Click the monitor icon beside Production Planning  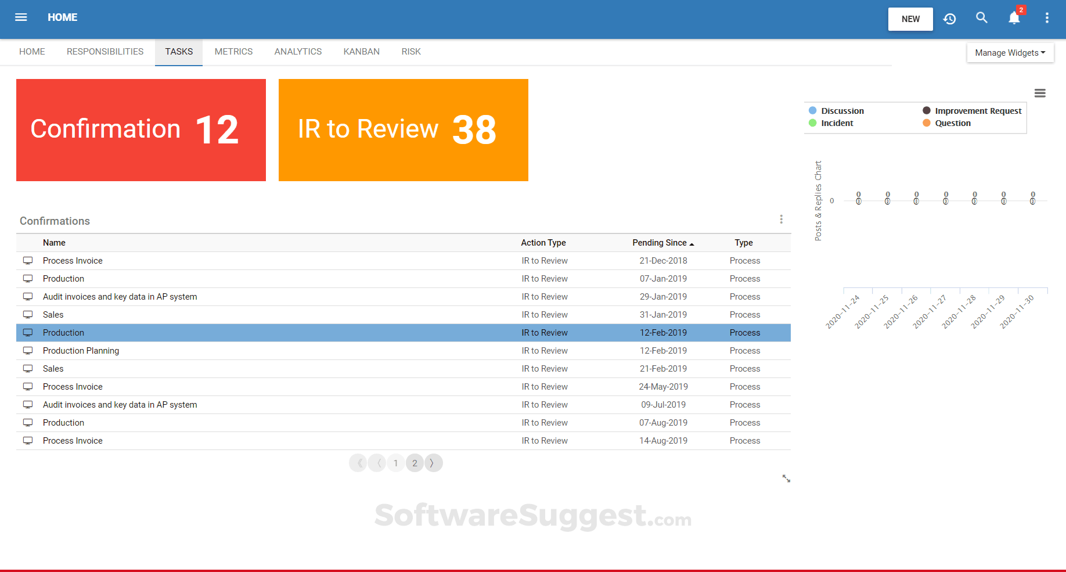pyautogui.click(x=28, y=351)
